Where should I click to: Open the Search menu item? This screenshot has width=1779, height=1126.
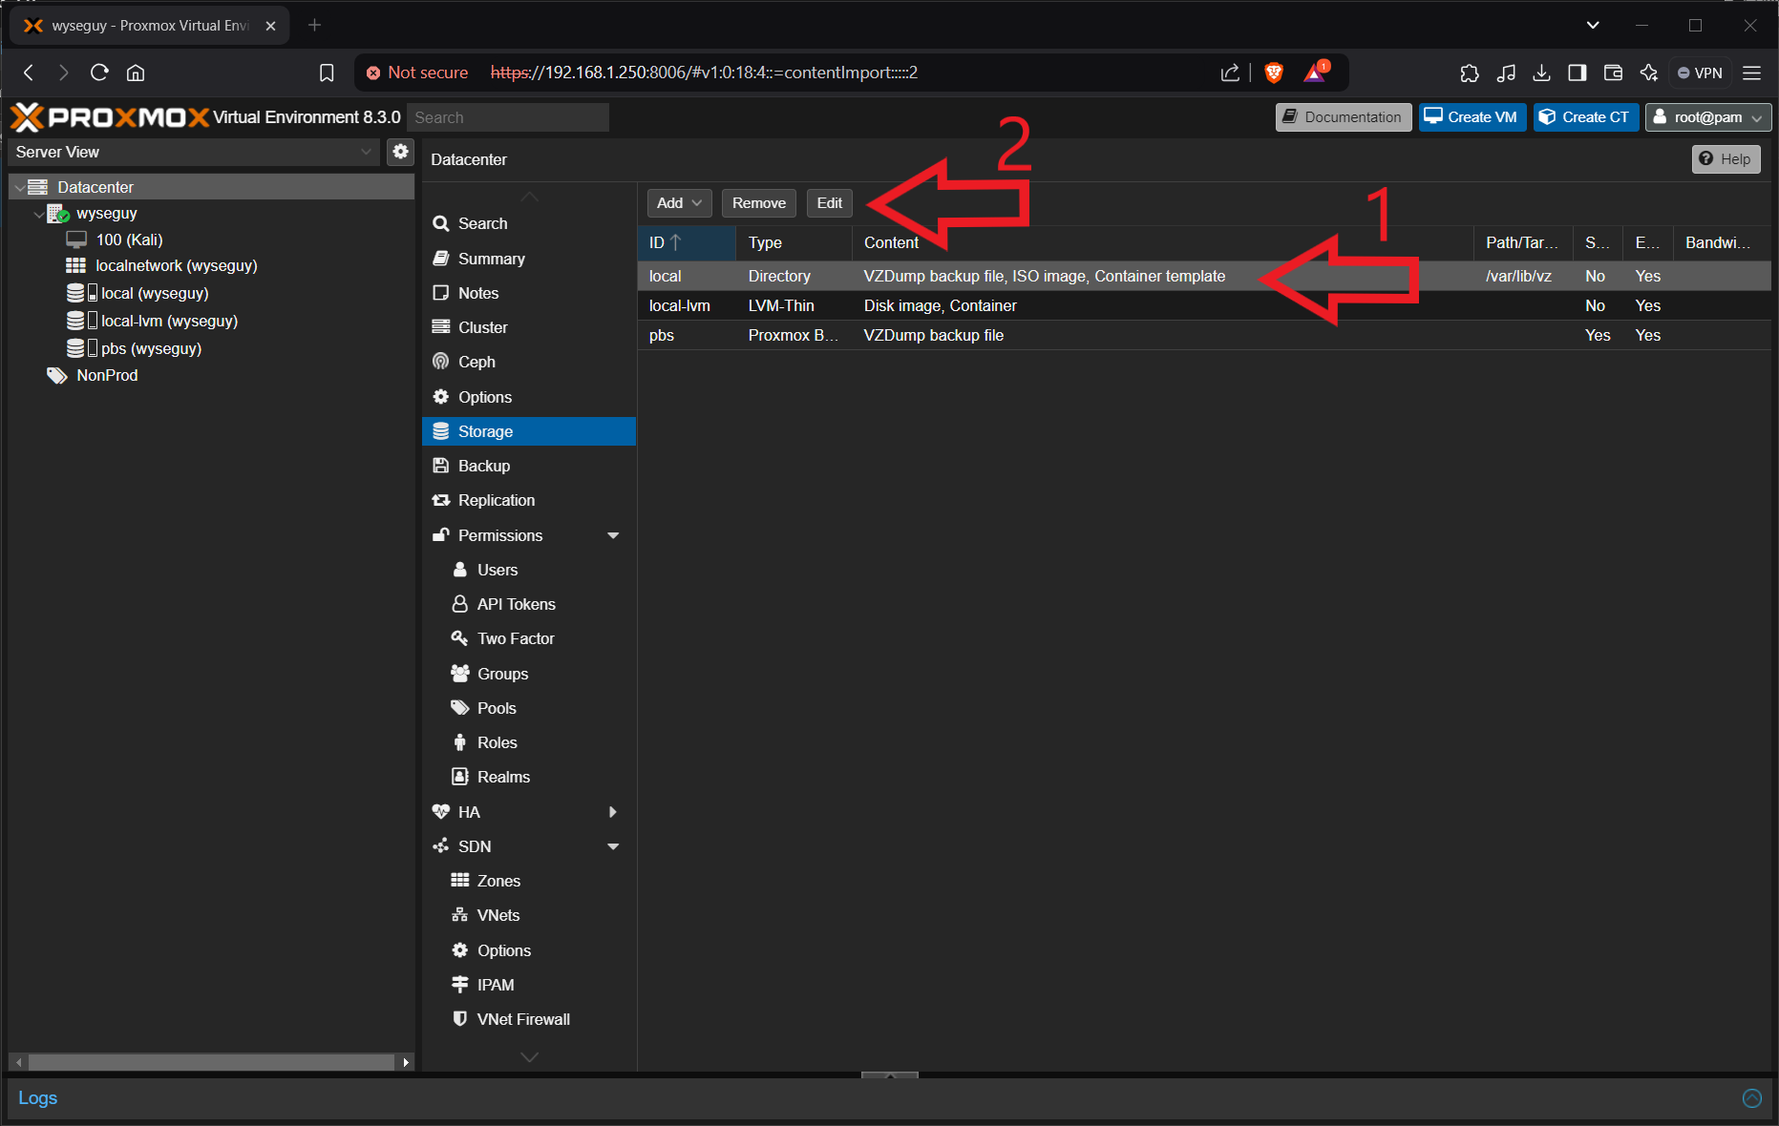(529, 223)
